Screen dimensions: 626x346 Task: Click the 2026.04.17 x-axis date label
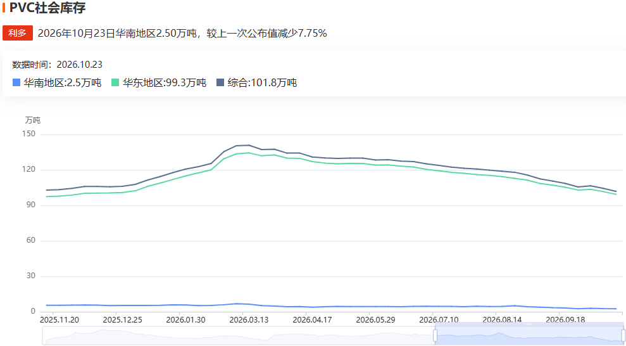pos(312,320)
